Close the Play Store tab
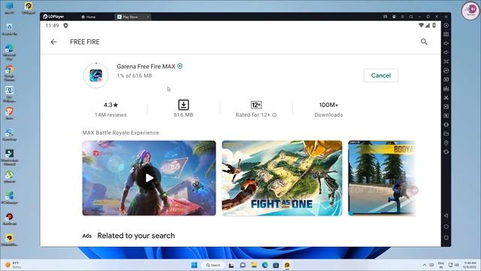Image resolution: width=481 pixels, height=271 pixels. [x=148, y=17]
